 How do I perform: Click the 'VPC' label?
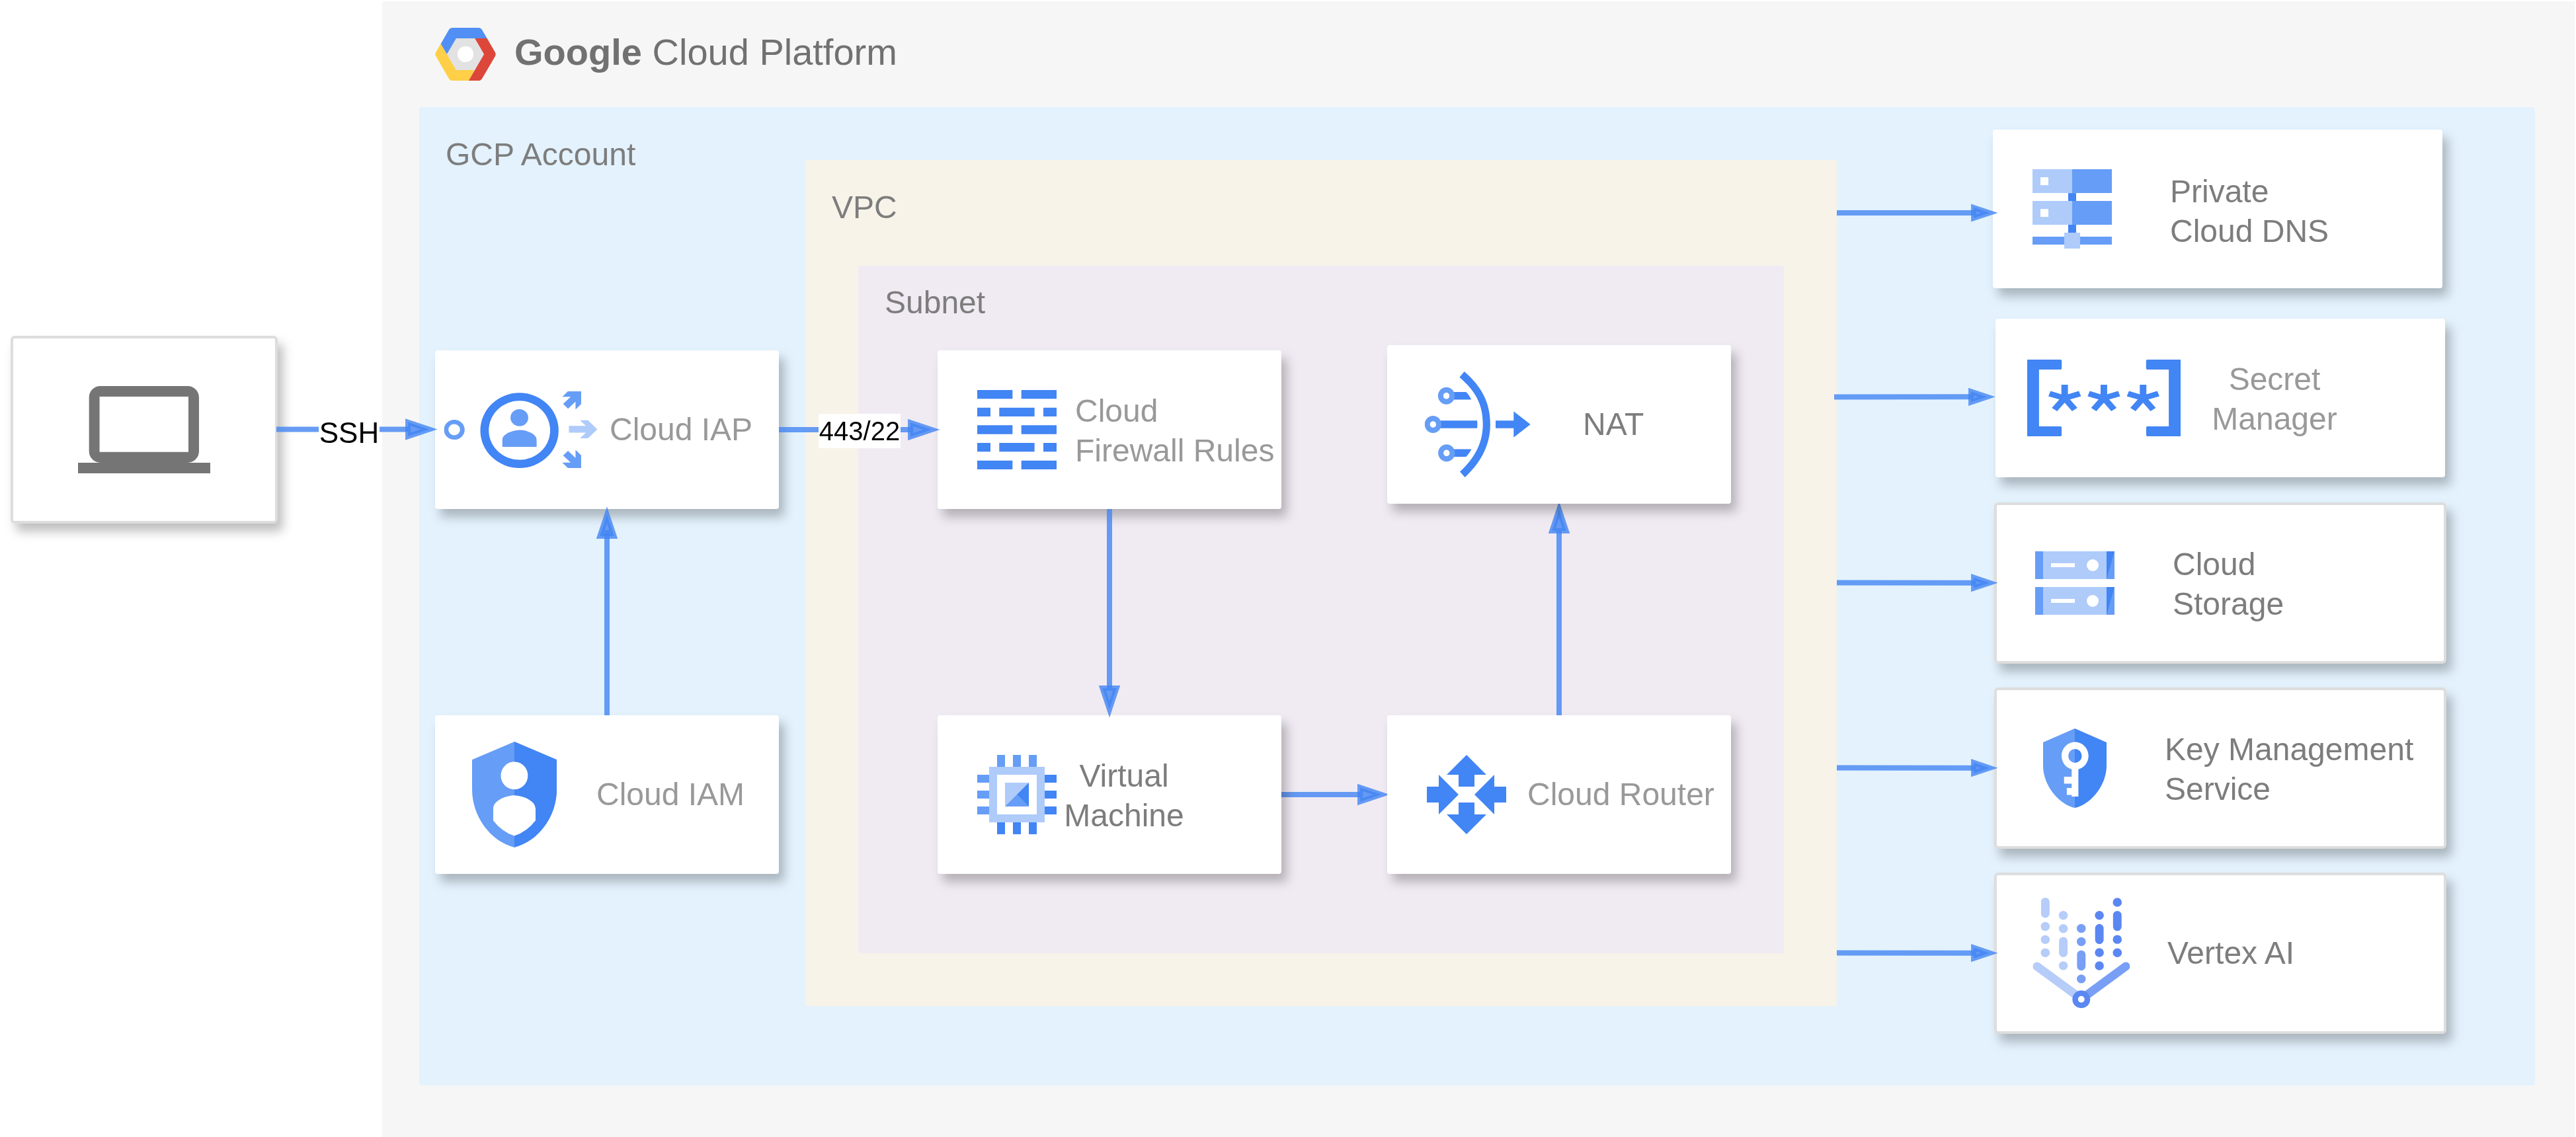tap(864, 208)
